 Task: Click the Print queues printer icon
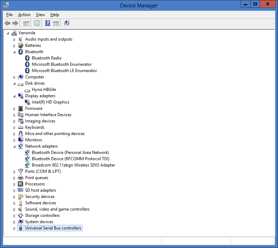21,178
